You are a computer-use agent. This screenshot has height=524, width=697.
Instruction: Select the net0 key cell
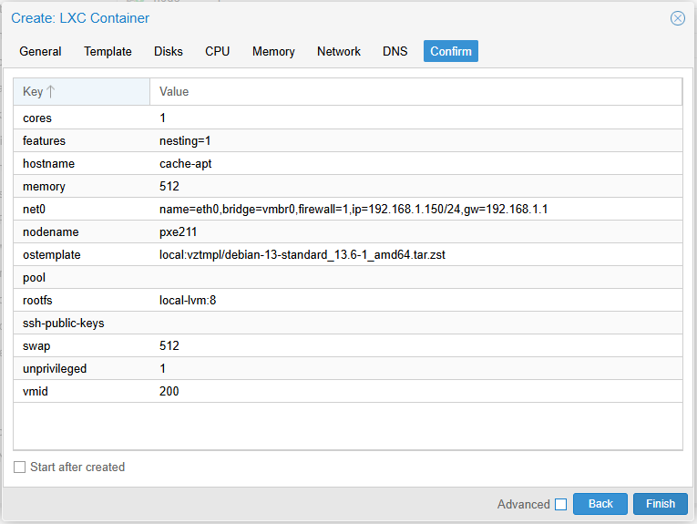coord(82,209)
